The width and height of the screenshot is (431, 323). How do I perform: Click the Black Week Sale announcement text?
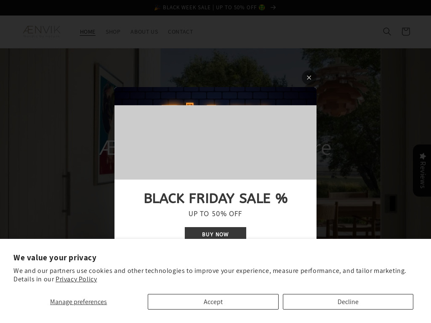(x=209, y=7)
